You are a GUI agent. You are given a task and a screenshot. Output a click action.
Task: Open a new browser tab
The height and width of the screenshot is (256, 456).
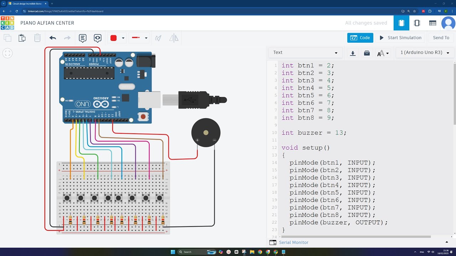(x=52, y=4)
